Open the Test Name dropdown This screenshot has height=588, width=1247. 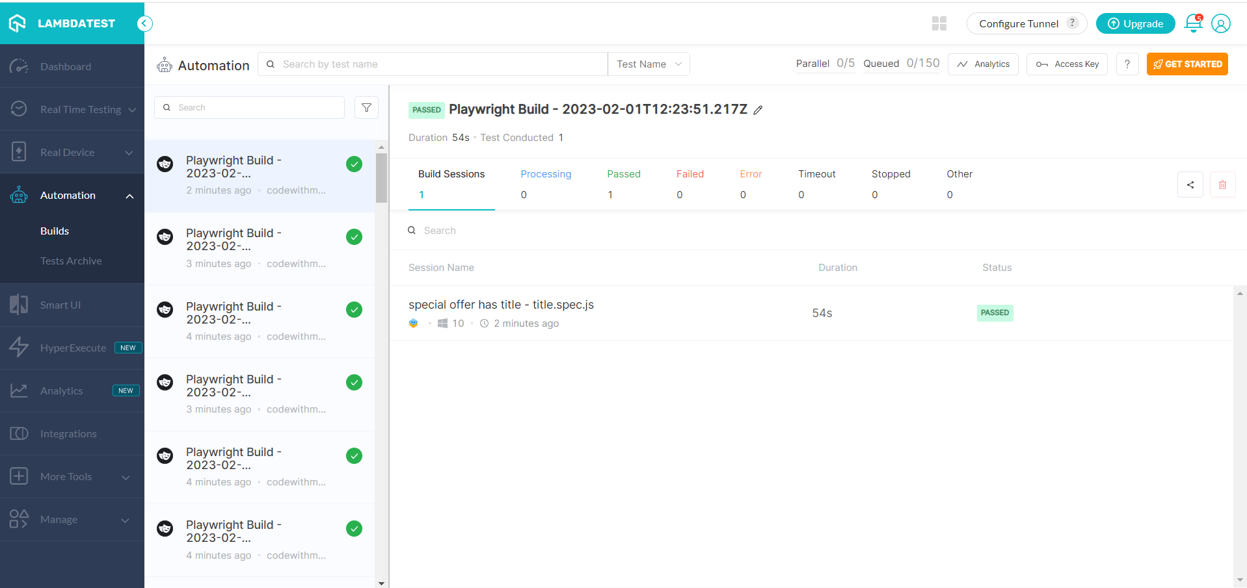click(x=649, y=64)
